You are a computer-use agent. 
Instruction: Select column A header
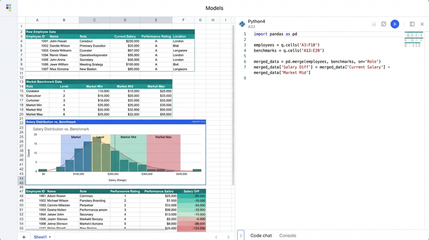click(37, 20)
